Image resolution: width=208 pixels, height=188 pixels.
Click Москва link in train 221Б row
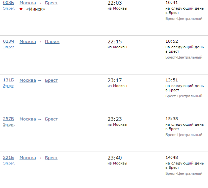[x=28, y=158]
